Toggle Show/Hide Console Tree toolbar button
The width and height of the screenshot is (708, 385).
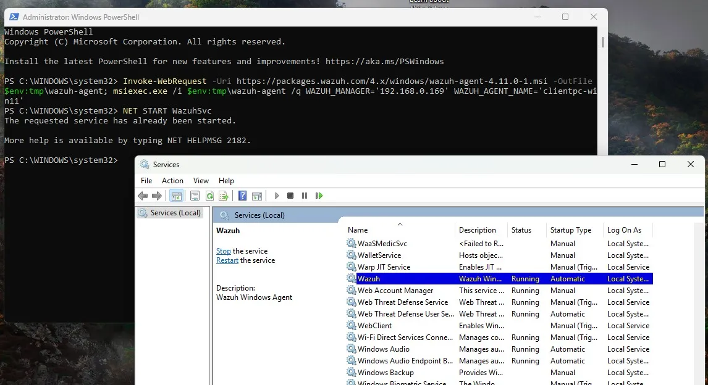[176, 196]
